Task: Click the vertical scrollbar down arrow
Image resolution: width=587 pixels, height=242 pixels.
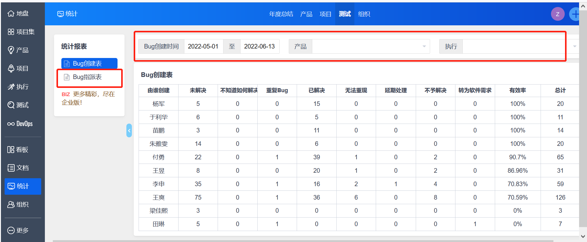Action: coord(583,236)
